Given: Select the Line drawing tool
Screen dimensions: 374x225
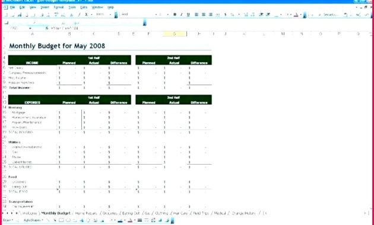Looking at the screenshot, I should (48, 220).
